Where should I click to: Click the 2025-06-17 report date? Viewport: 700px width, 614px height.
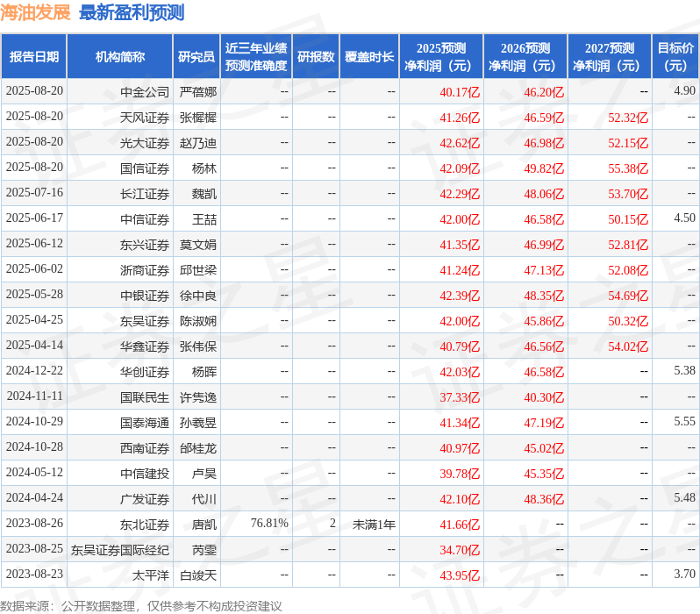[34, 218]
